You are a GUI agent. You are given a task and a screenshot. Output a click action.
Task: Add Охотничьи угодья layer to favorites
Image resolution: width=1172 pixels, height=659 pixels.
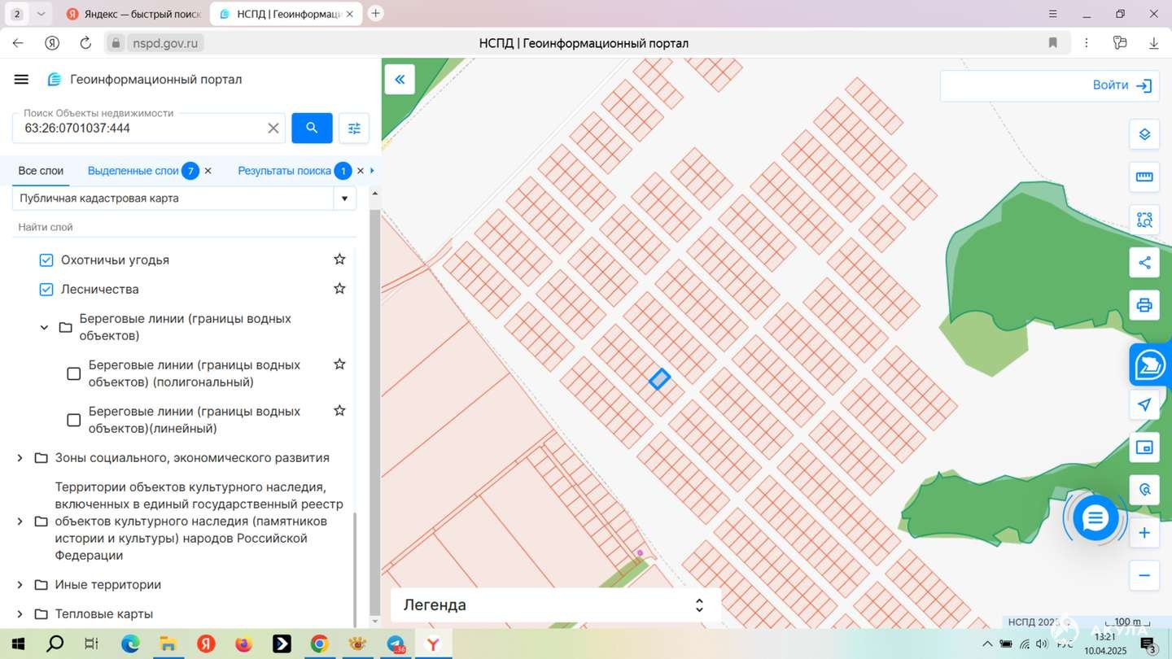coord(339,260)
